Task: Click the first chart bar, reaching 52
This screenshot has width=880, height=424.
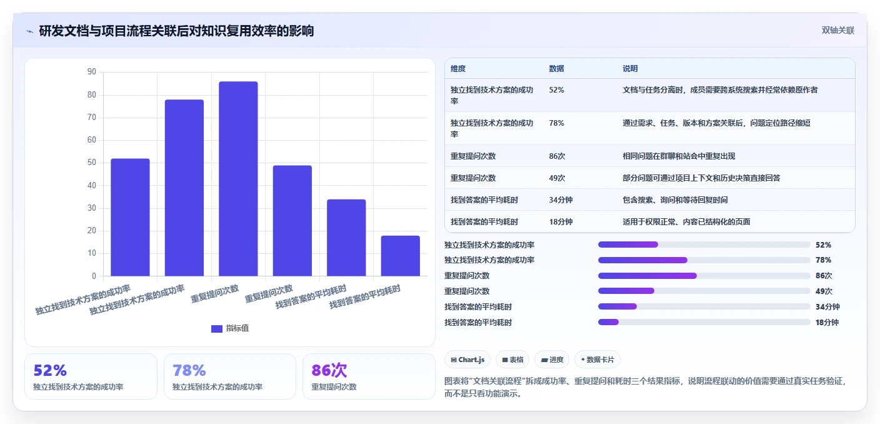Action: pyautogui.click(x=130, y=217)
